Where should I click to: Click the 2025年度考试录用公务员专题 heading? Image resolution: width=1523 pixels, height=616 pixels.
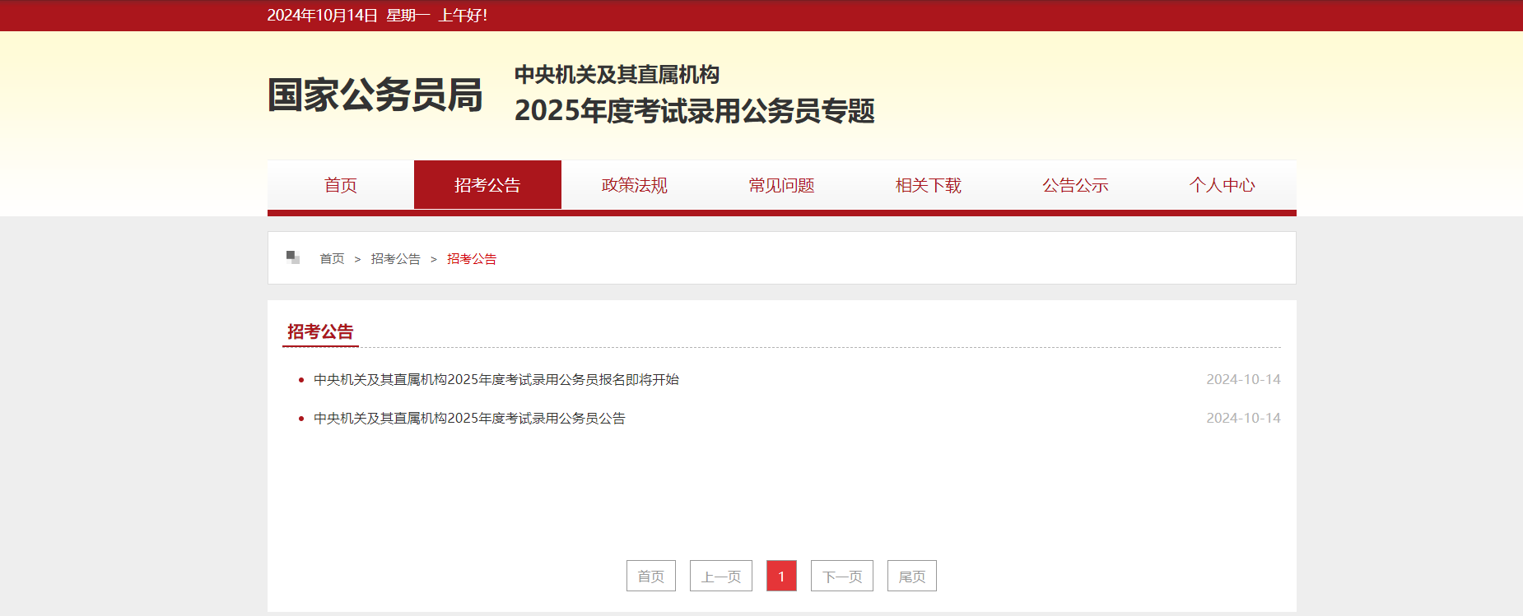coord(695,111)
